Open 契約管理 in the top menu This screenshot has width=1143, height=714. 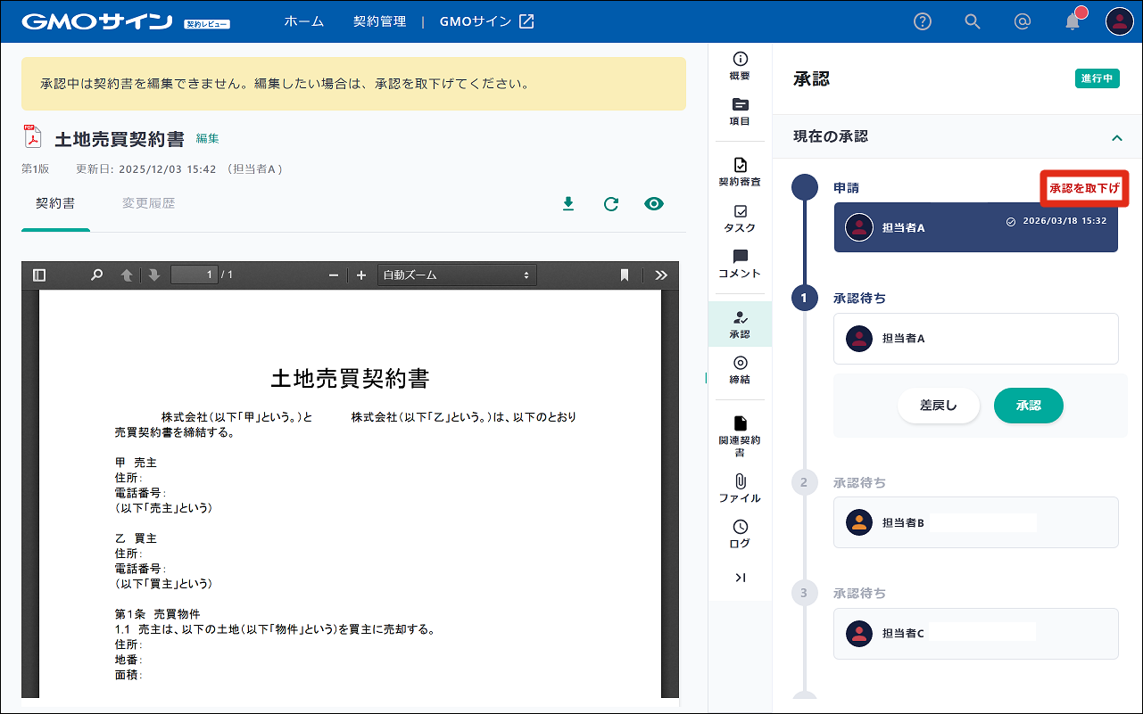point(379,21)
